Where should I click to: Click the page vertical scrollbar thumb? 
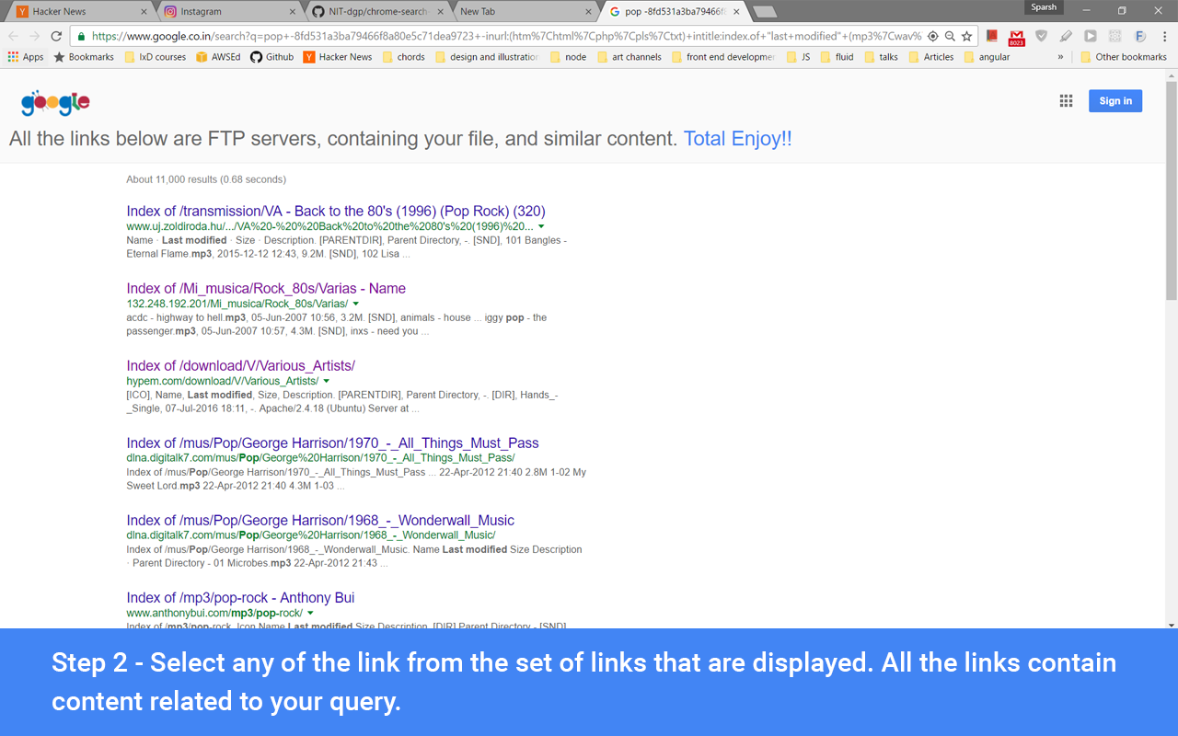[x=1171, y=190]
